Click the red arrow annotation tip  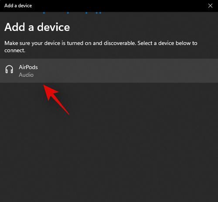click(44, 86)
